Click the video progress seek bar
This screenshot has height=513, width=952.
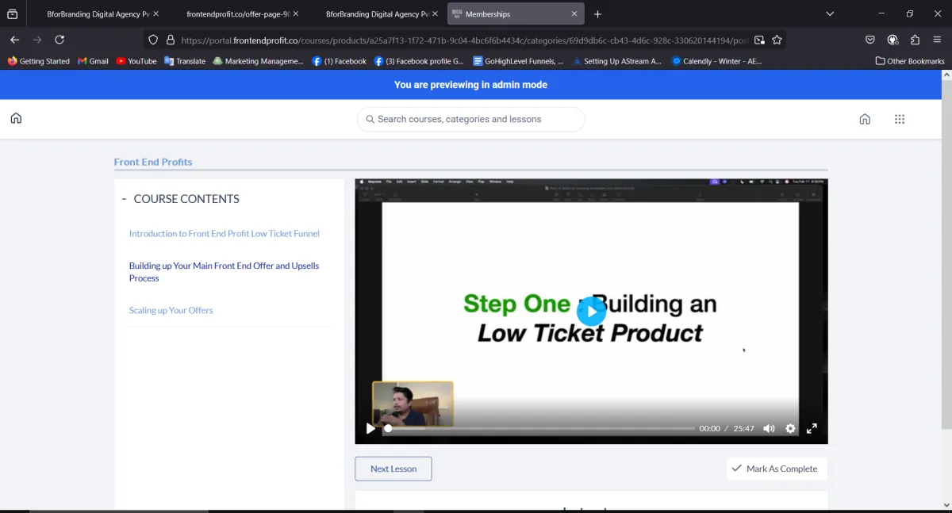tap(539, 428)
